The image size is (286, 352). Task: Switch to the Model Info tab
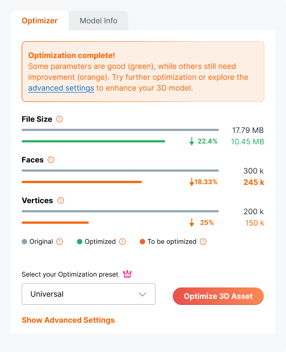pyautogui.click(x=99, y=21)
